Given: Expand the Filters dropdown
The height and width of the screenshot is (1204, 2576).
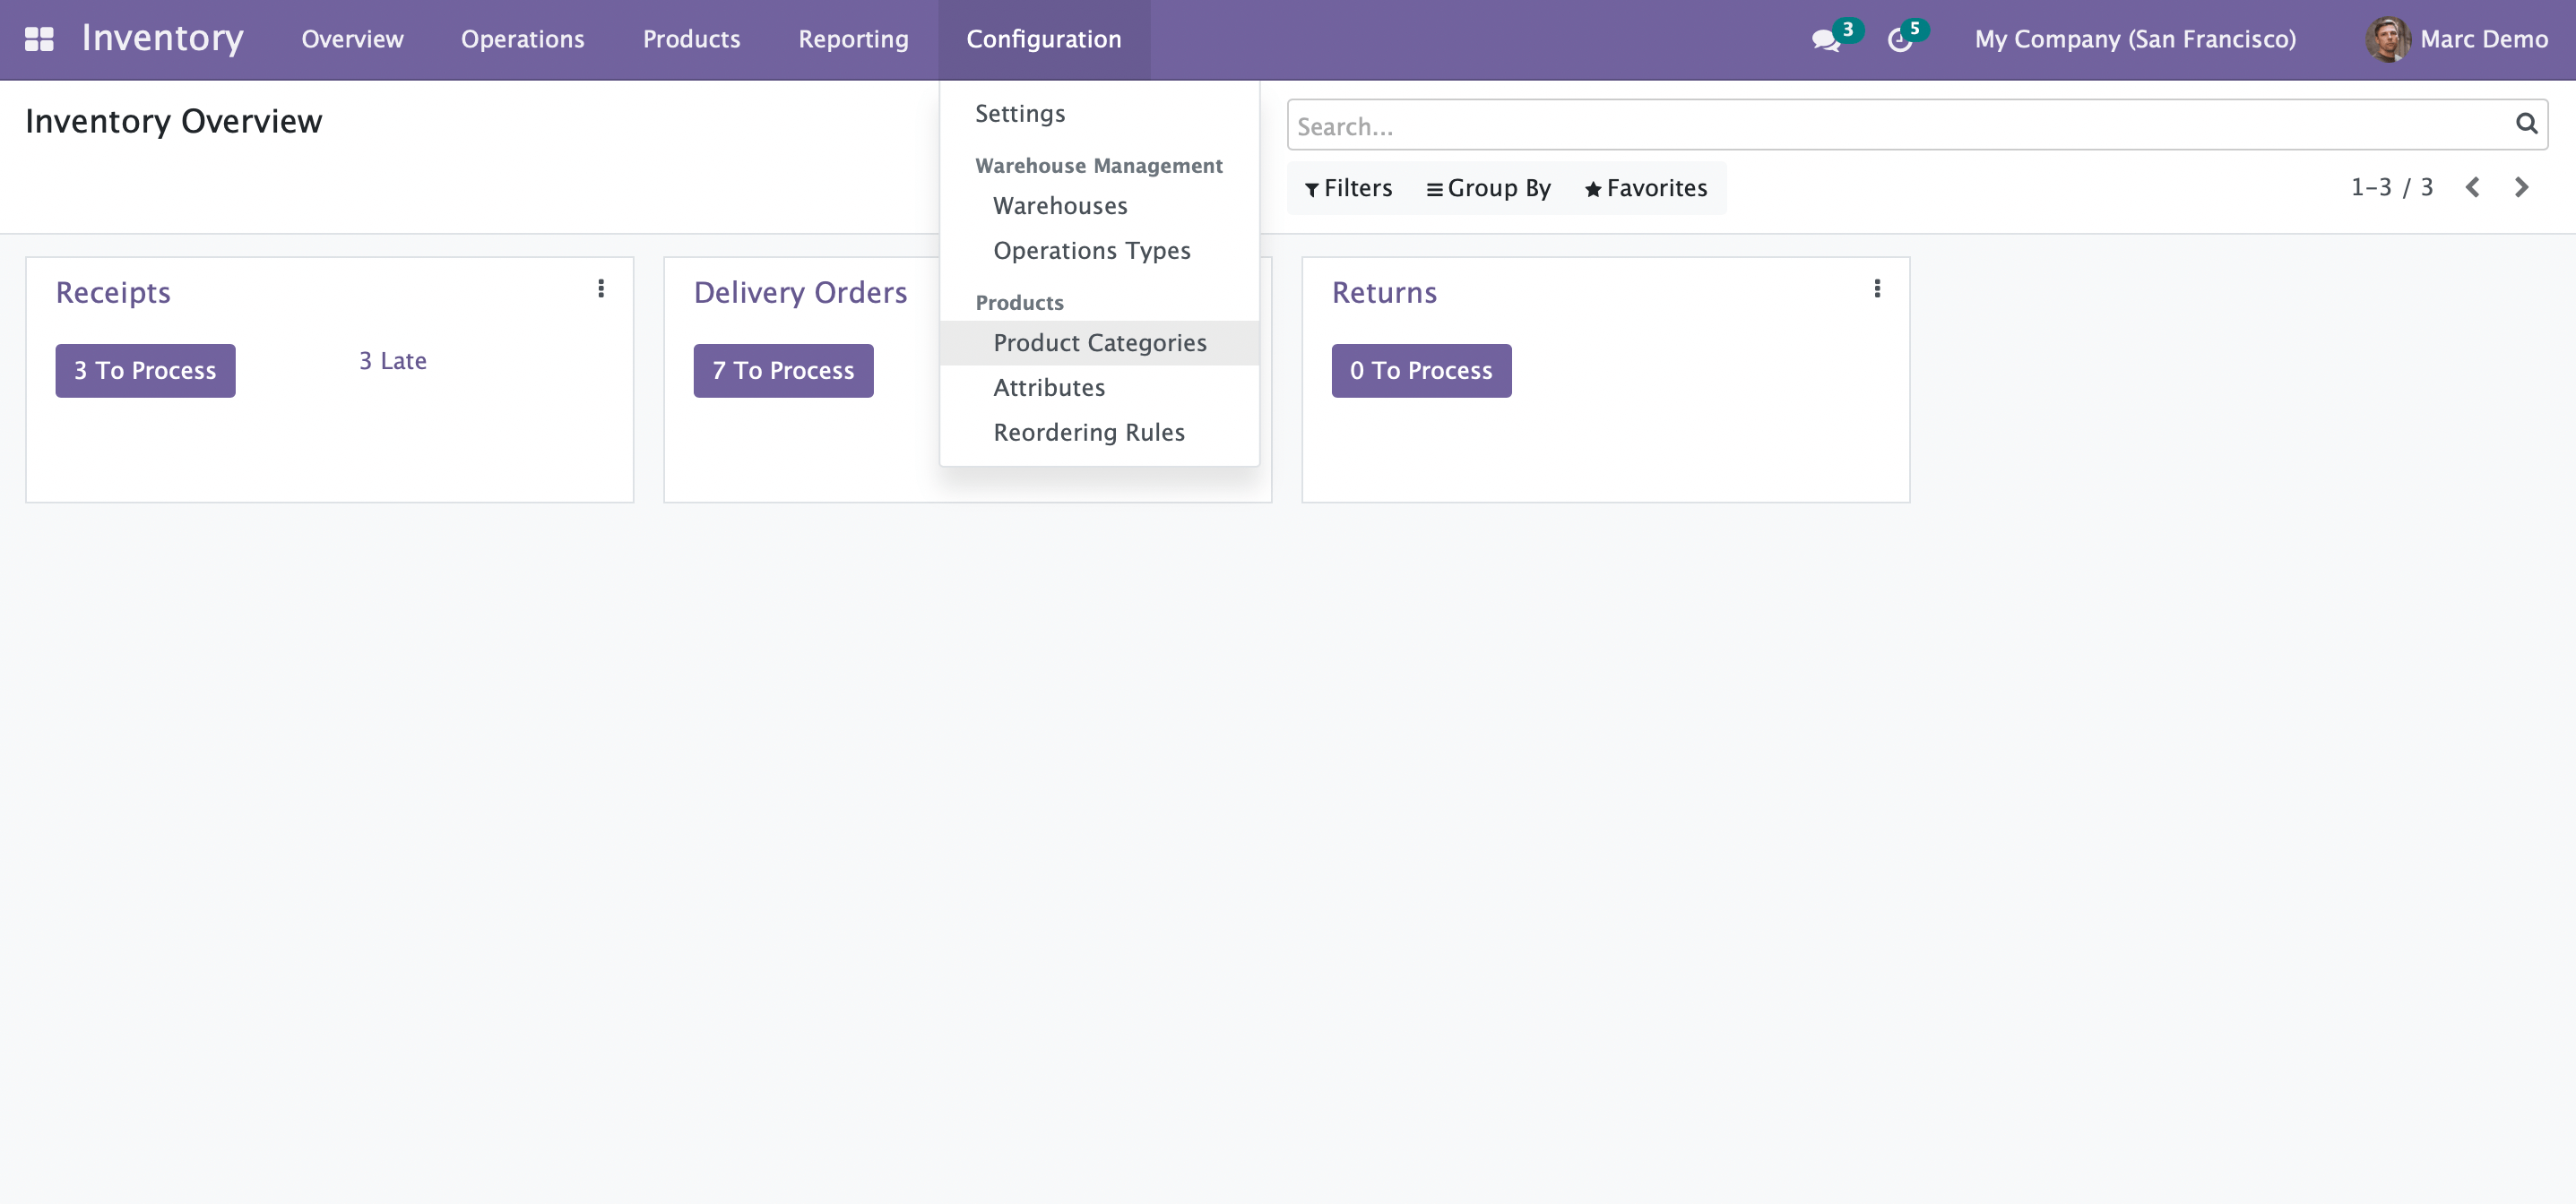Looking at the screenshot, I should pyautogui.click(x=1348, y=189).
